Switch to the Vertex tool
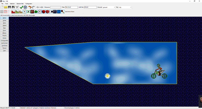202x109 pixels. (x=4, y=20)
